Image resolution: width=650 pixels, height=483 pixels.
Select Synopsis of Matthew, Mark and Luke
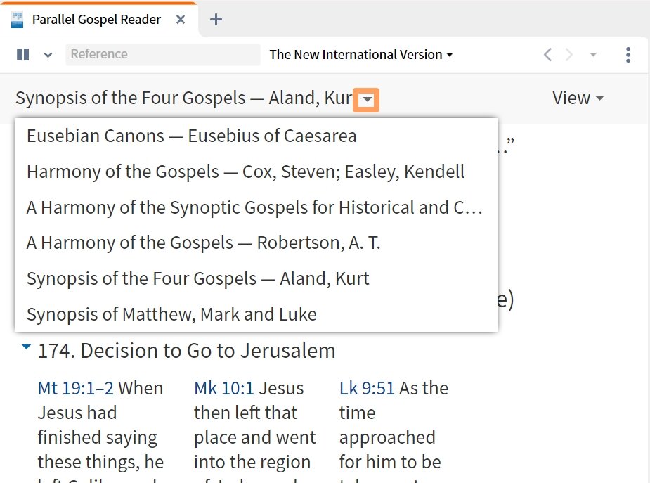click(256, 314)
